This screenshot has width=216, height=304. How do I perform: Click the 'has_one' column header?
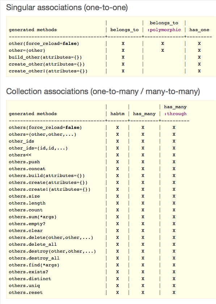click(x=199, y=30)
